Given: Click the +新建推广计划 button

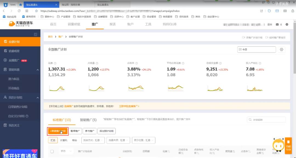Looking at the screenshot, I should 58,131.
